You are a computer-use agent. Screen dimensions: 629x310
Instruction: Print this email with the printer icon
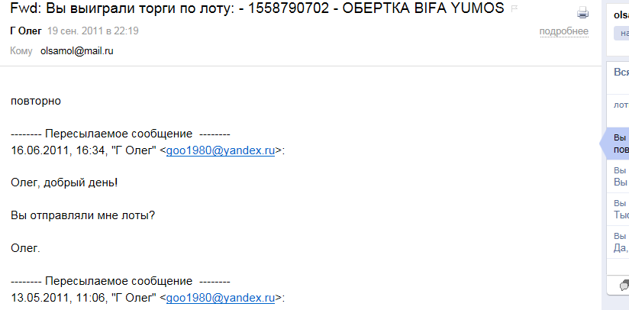[583, 13]
